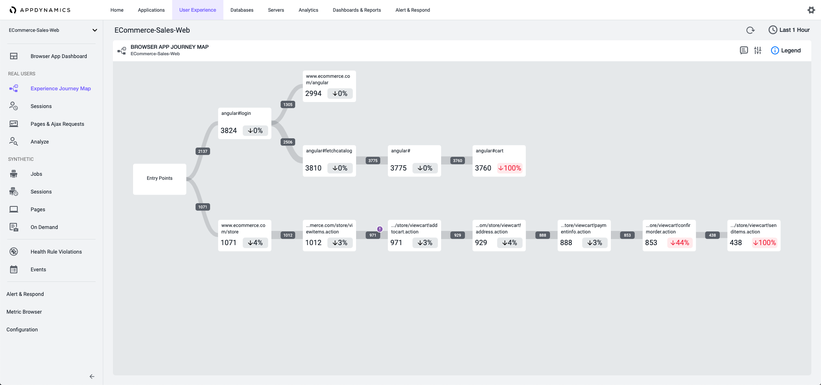This screenshot has width=821, height=385.
Task: Open the Databases tab
Action: coord(242,10)
